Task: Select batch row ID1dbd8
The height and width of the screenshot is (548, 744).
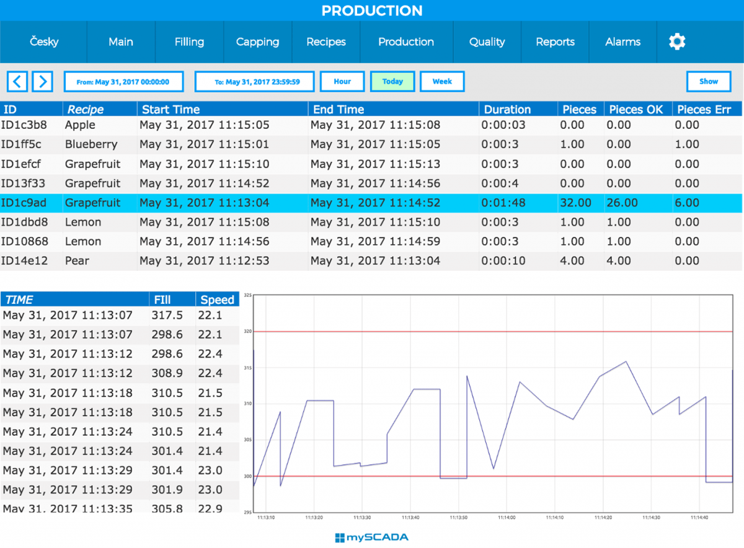Action: coord(371,222)
